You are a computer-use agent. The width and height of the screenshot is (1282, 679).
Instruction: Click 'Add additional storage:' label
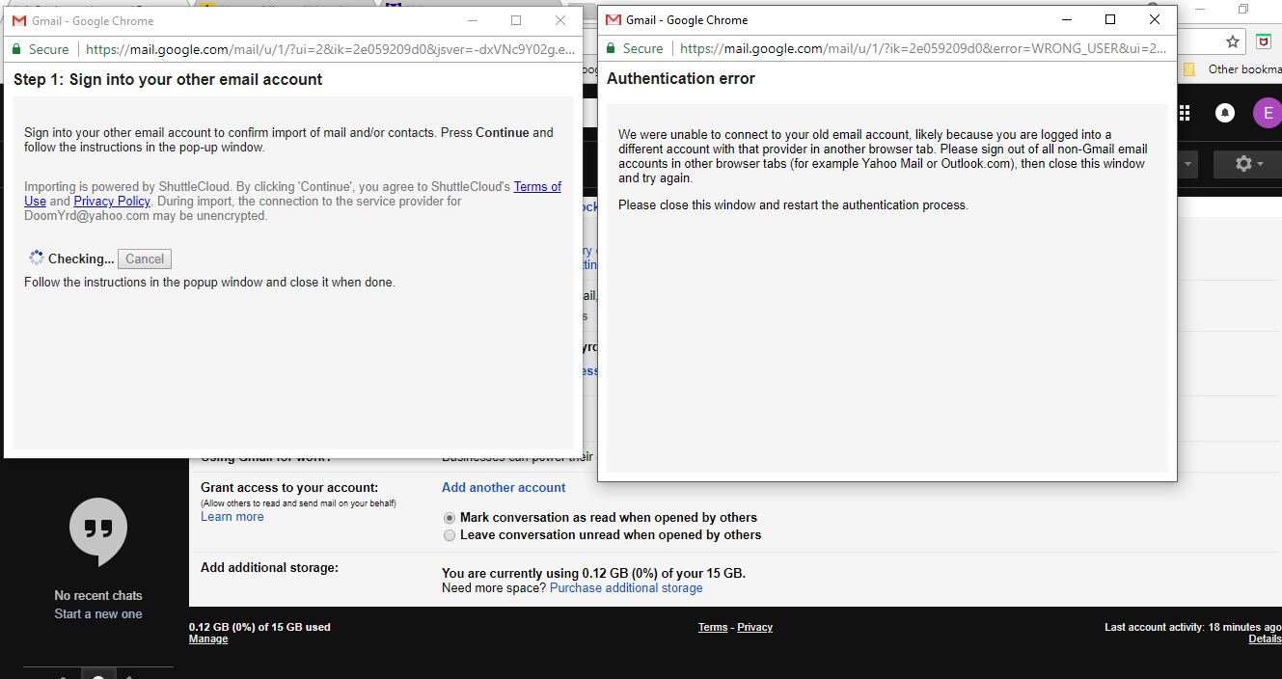click(x=269, y=568)
